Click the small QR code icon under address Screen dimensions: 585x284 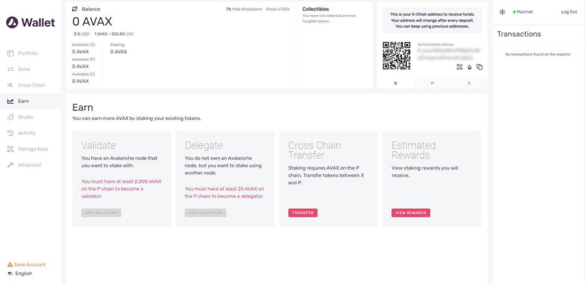point(460,67)
